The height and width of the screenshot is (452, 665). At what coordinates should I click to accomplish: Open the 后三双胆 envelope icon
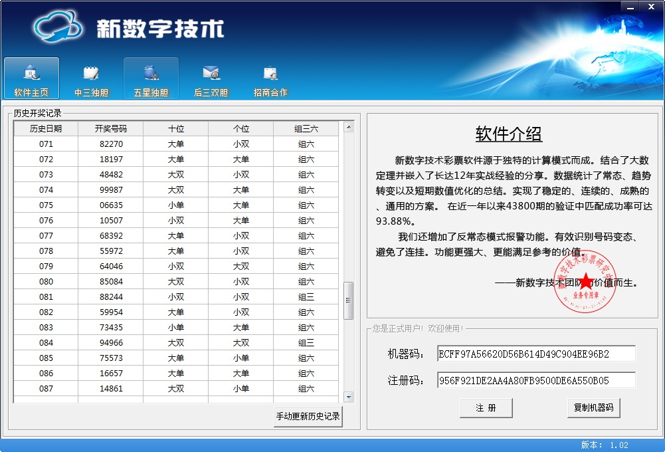(x=211, y=72)
